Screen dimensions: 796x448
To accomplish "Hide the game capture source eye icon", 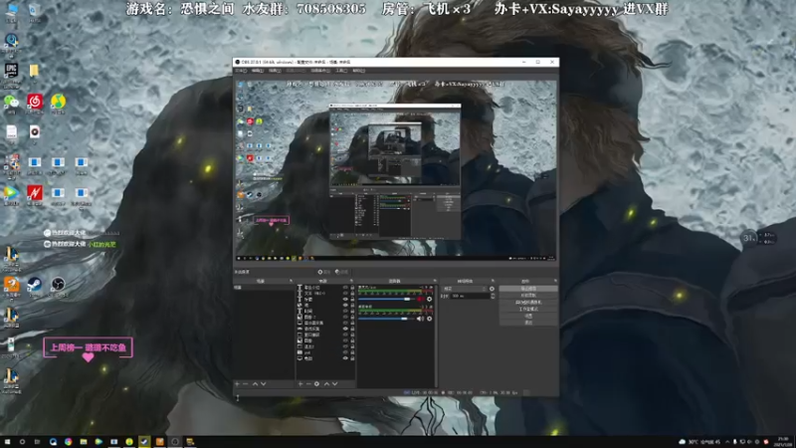I will click(345, 329).
